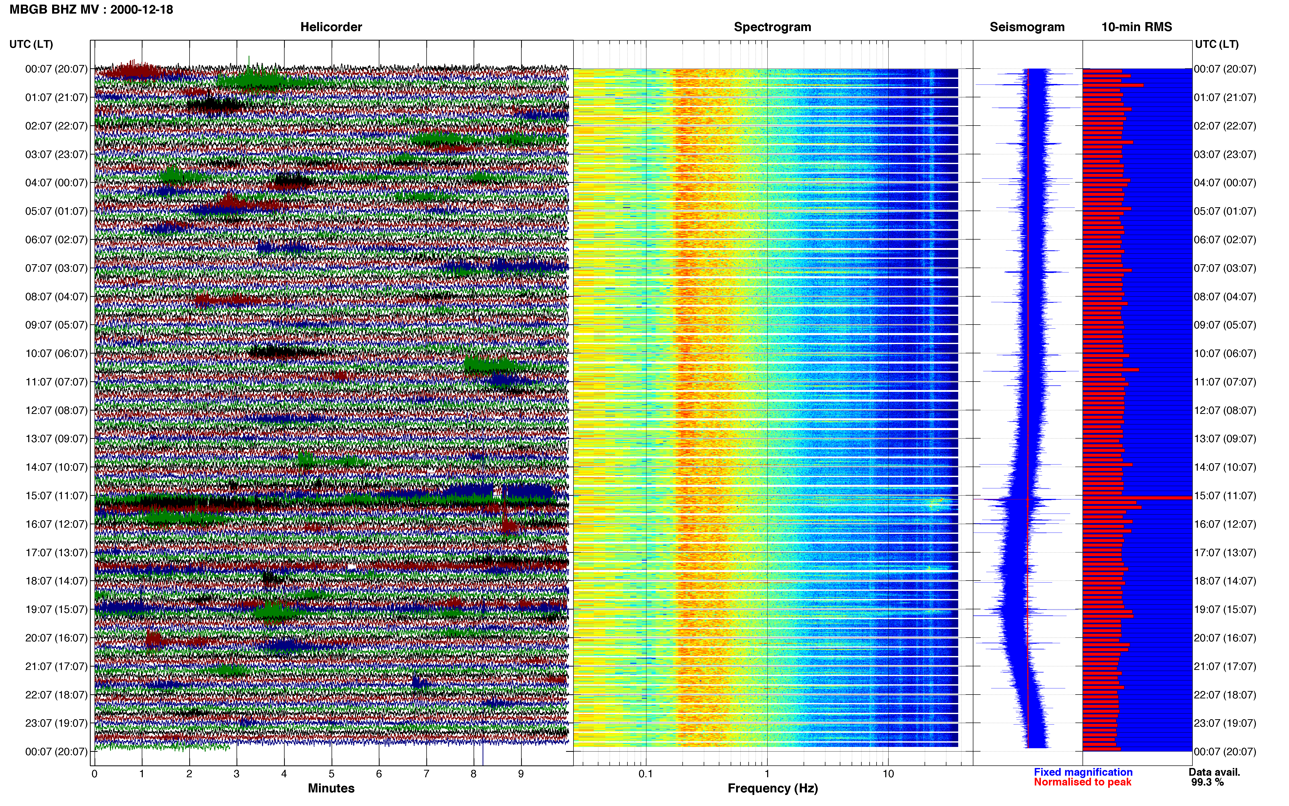Click the helicorder-side 07:07 (03:07) time label

57,268
